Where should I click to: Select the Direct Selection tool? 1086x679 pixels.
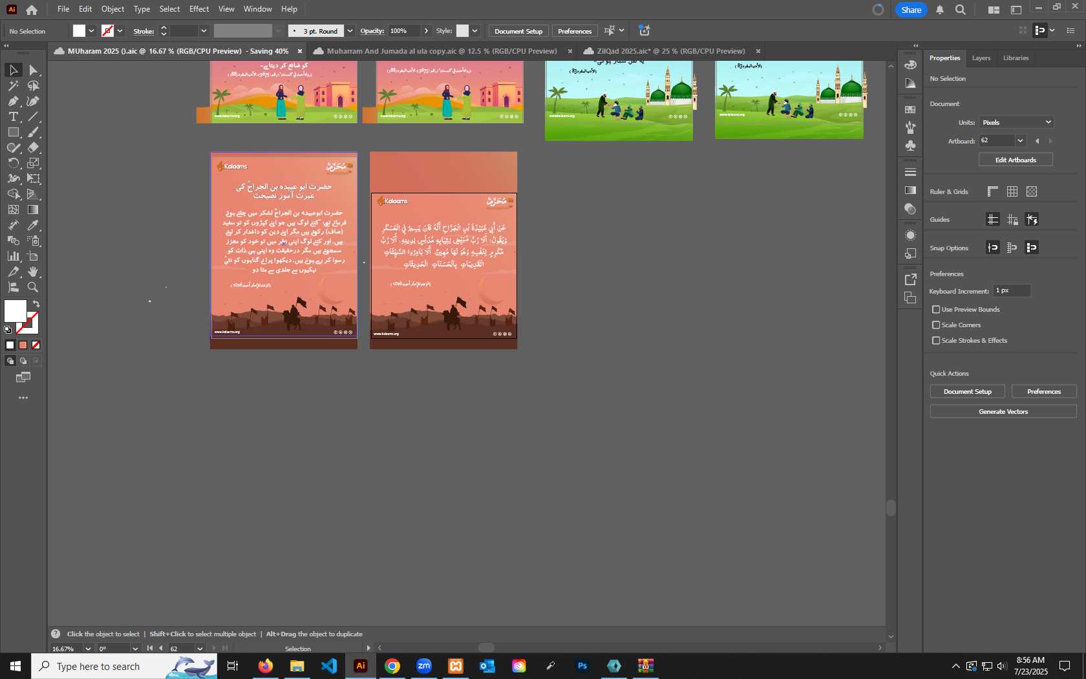click(x=34, y=70)
